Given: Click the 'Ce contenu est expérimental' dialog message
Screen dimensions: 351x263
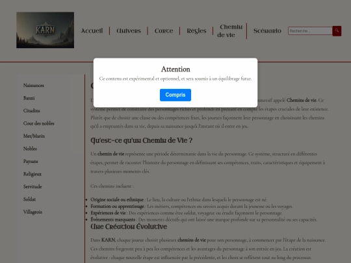Looking at the screenshot, I should click(x=175, y=79).
